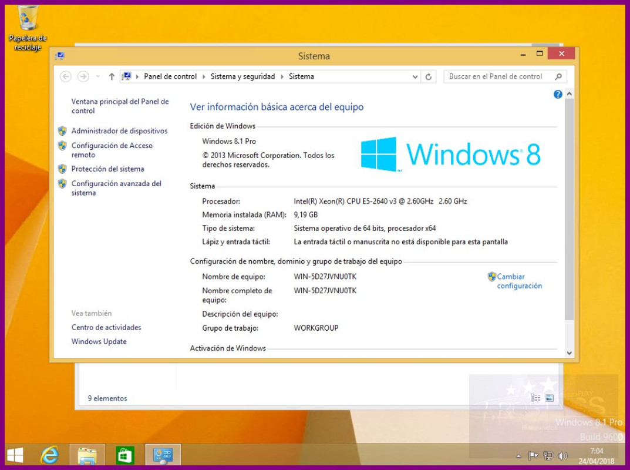Click 'Cambiar configuración' link

519,281
